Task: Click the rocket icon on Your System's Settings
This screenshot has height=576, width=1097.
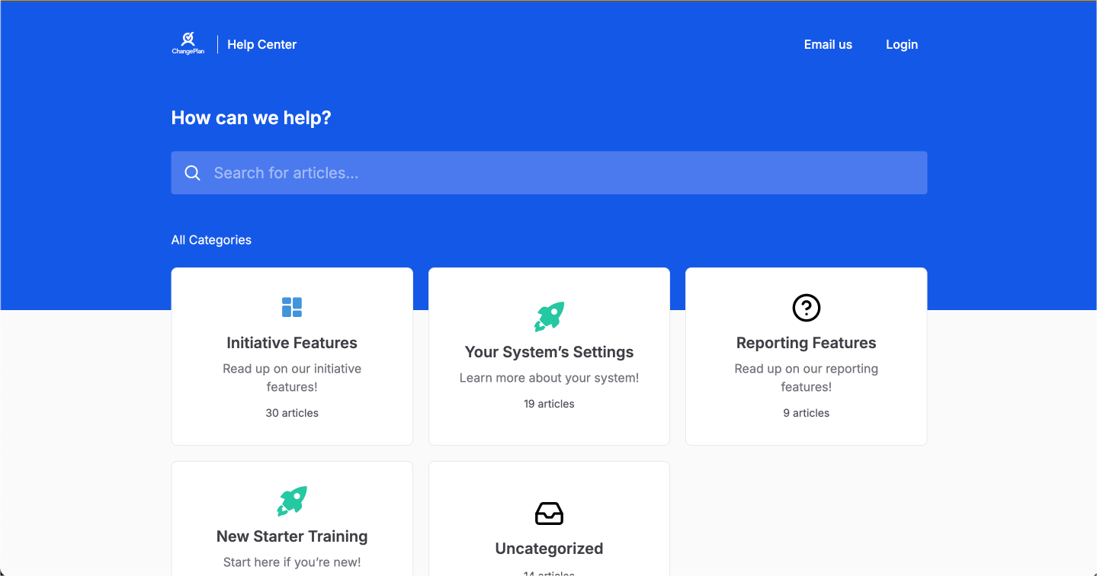Action: [549, 315]
